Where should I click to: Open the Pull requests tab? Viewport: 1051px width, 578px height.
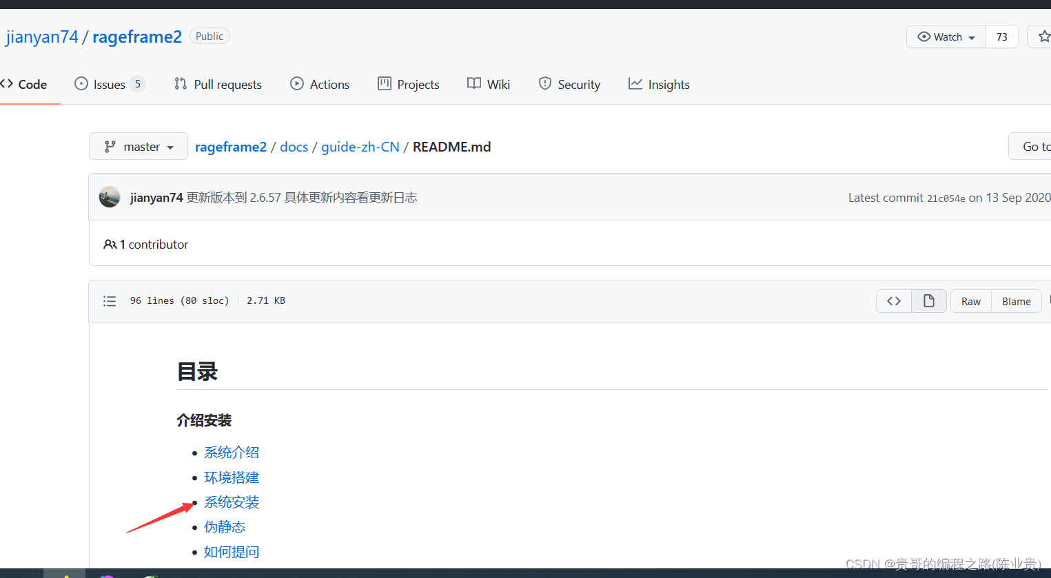(218, 84)
